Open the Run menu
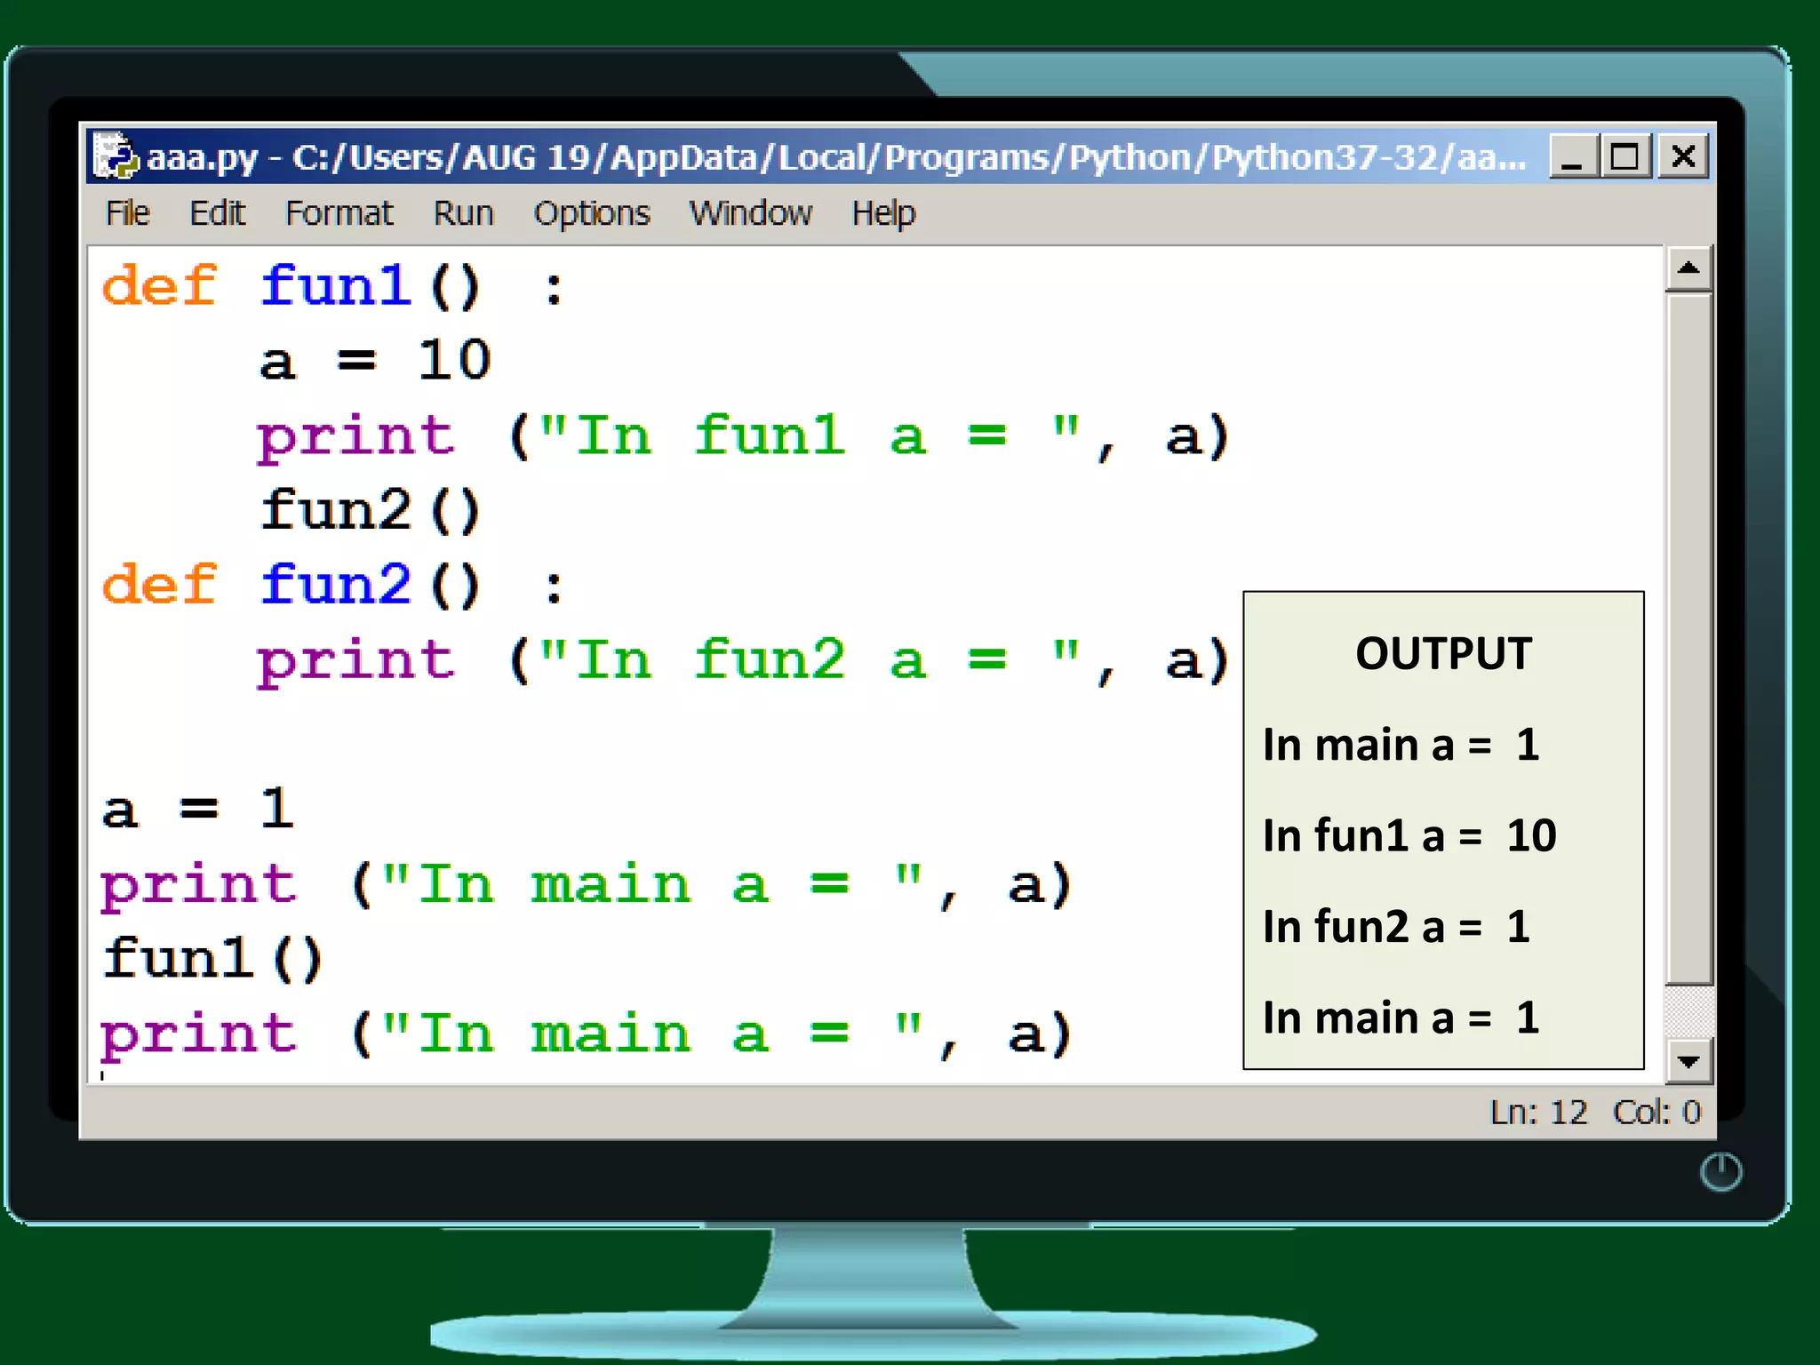 [x=463, y=213]
